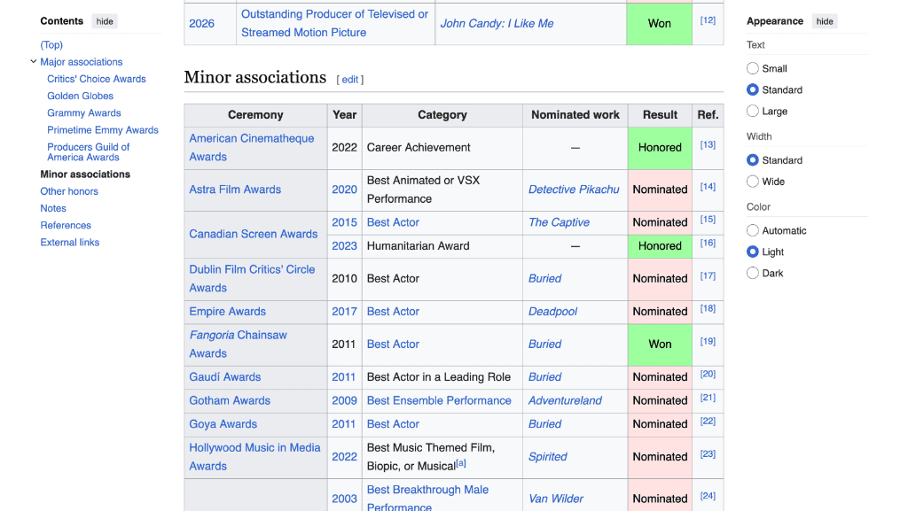
Task: Open reference citation [19]
Action: point(708,342)
